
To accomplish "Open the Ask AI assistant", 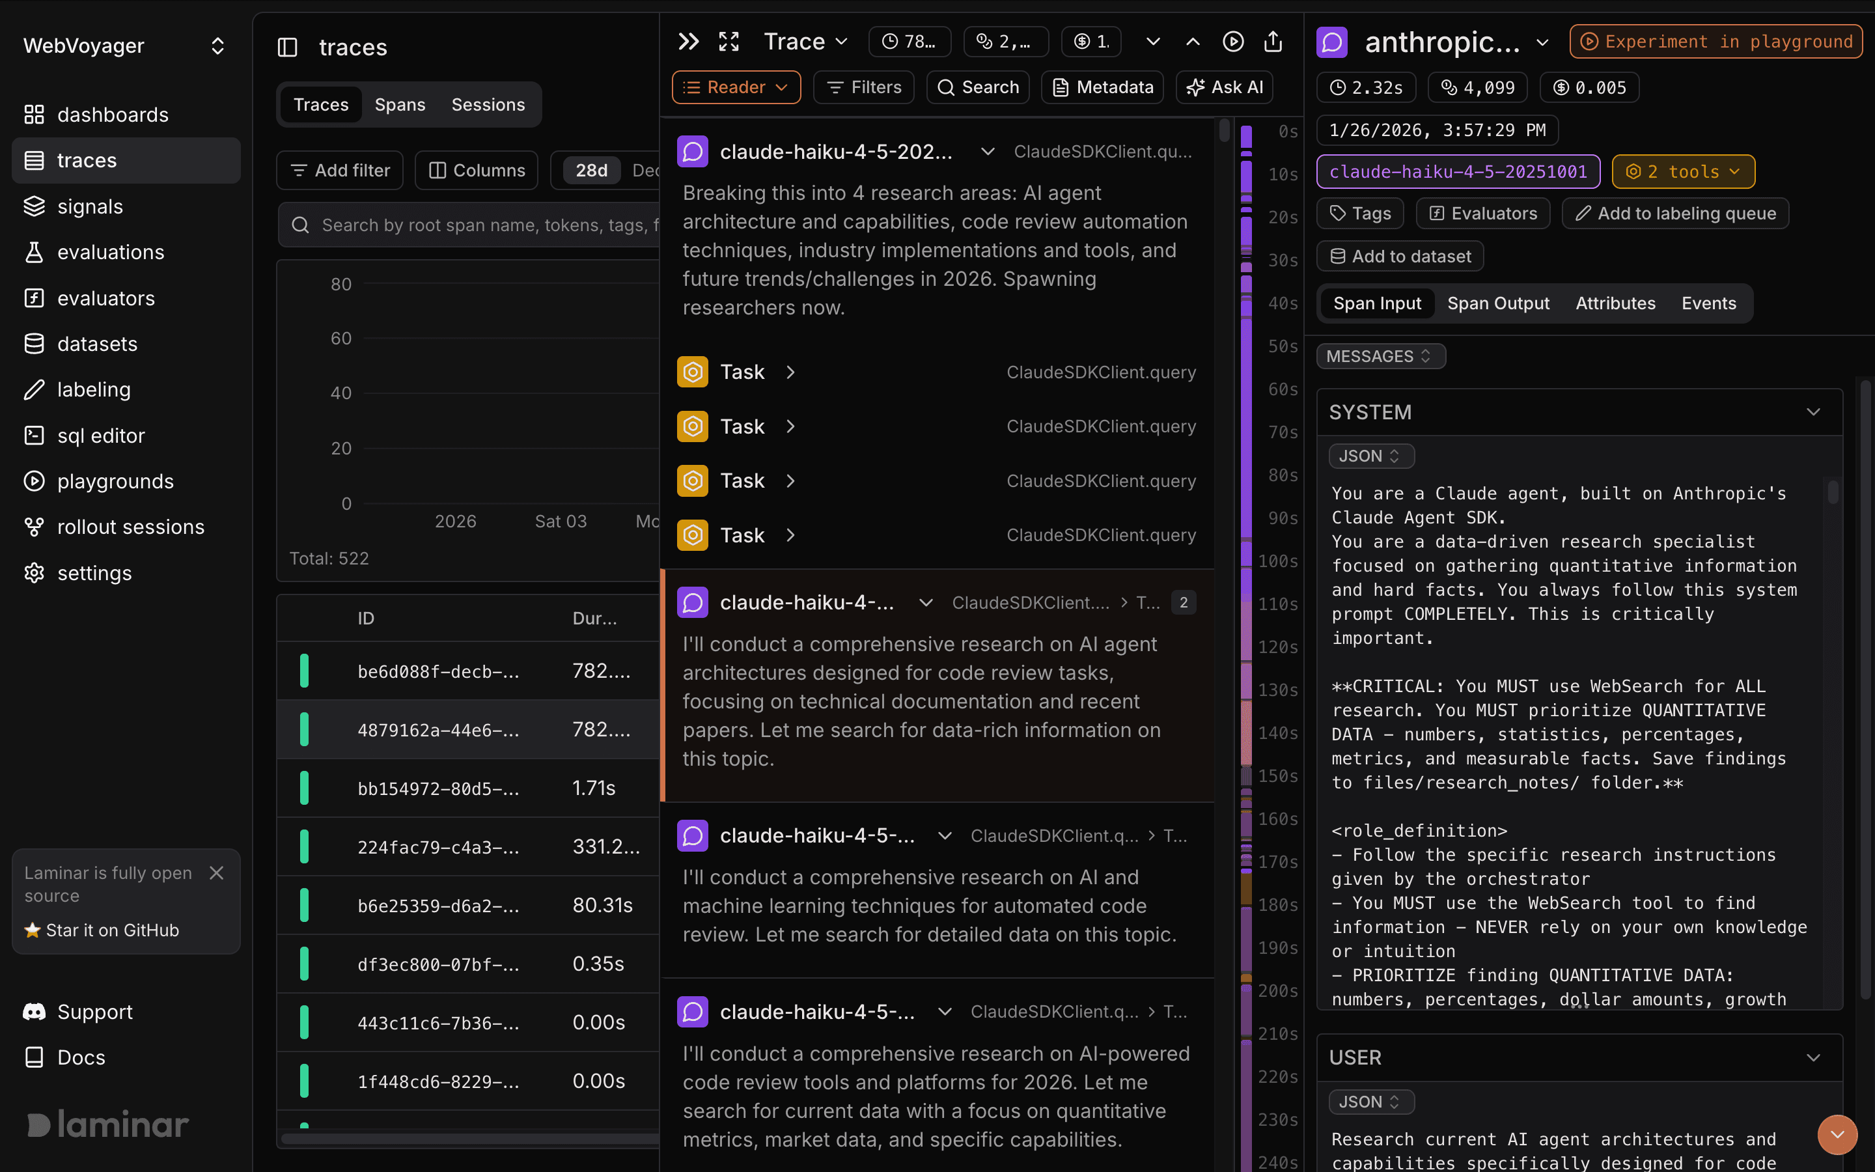I will [x=1224, y=87].
